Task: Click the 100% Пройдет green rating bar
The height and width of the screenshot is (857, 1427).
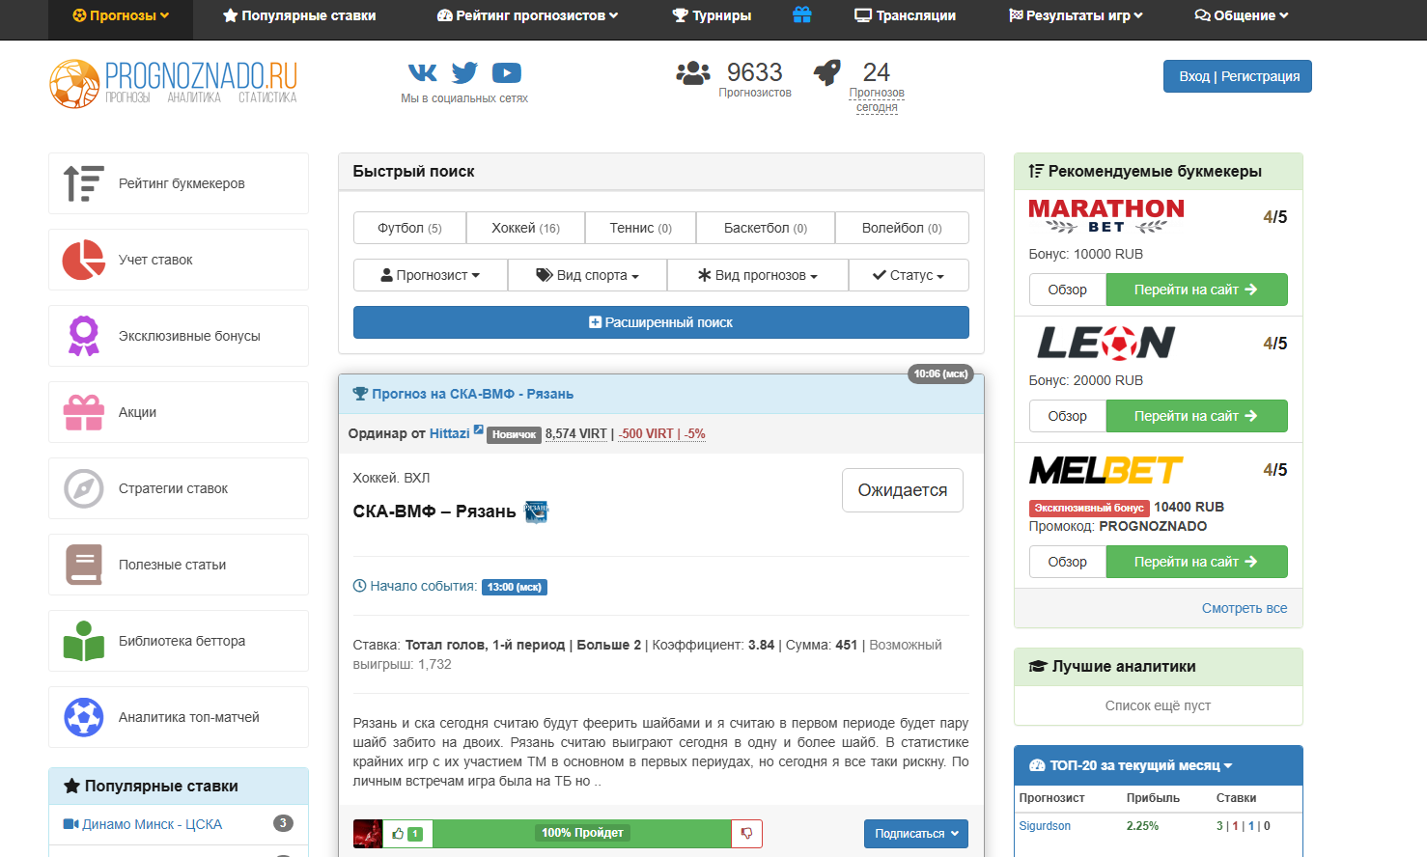Action: pos(582,833)
